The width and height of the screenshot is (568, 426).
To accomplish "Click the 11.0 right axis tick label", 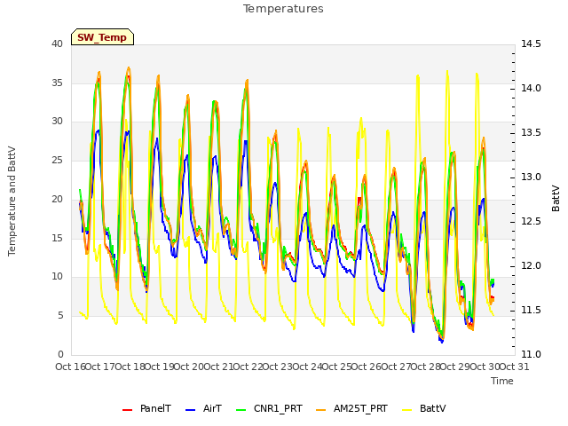I will pyautogui.click(x=531, y=354).
